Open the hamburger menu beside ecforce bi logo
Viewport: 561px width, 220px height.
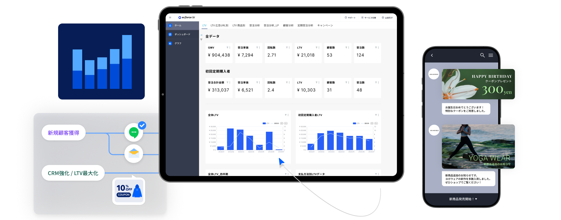point(170,17)
